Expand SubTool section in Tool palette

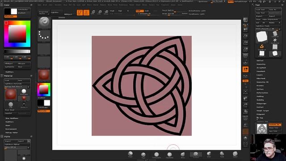[x=260, y=60]
